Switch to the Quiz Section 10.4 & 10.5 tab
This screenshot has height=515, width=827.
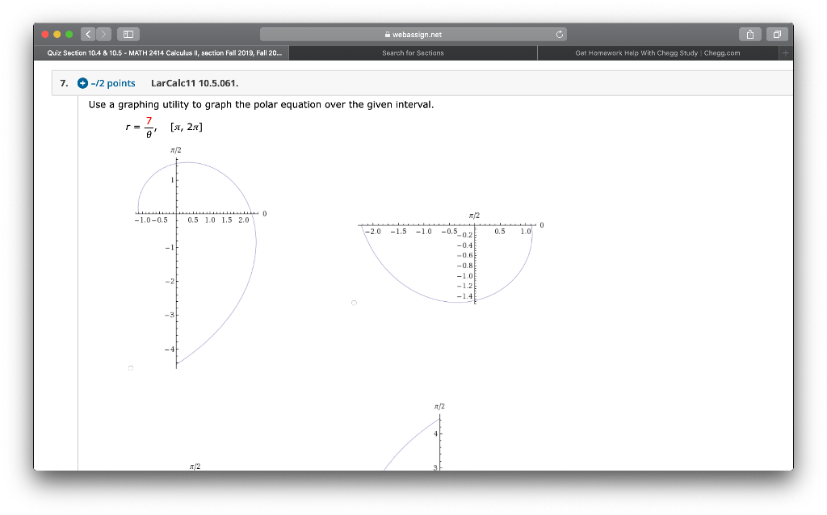click(x=162, y=52)
